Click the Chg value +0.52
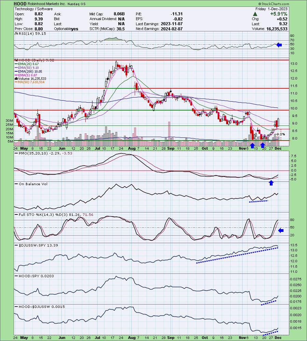 coord(282,19)
